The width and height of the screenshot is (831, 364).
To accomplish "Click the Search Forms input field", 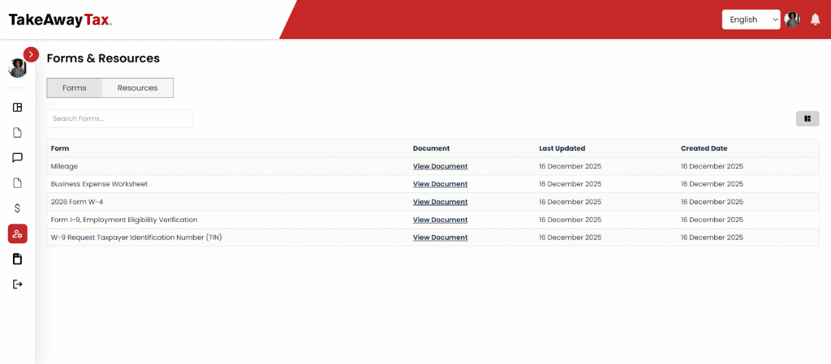I will tap(119, 118).
